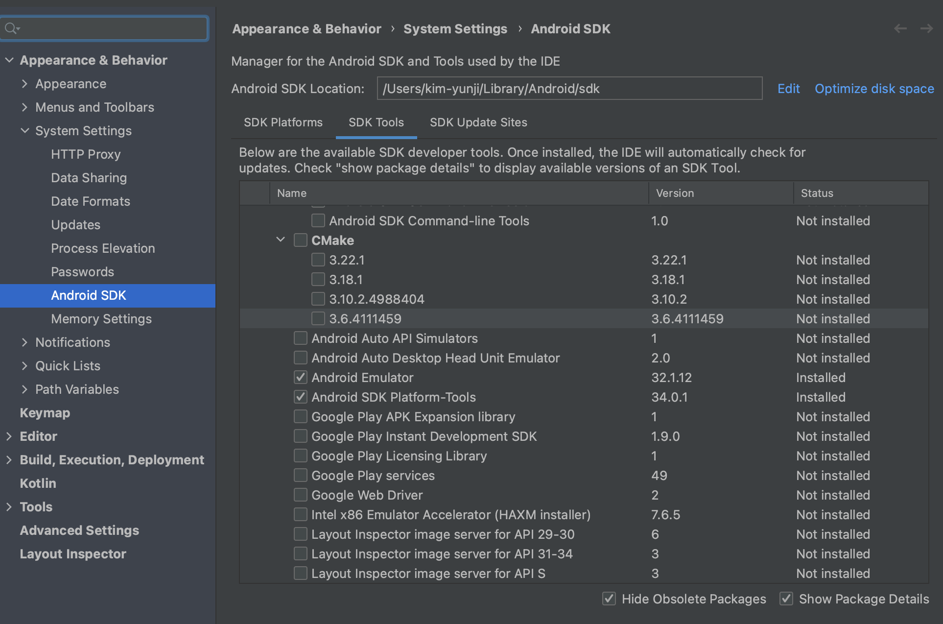Check Android SDK Command-line Tools checkbox
The image size is (943, 624).
tap(318, 220)
